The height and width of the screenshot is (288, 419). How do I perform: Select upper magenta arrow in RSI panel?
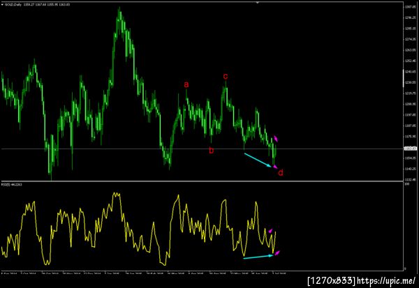click(x=271, y=231)
